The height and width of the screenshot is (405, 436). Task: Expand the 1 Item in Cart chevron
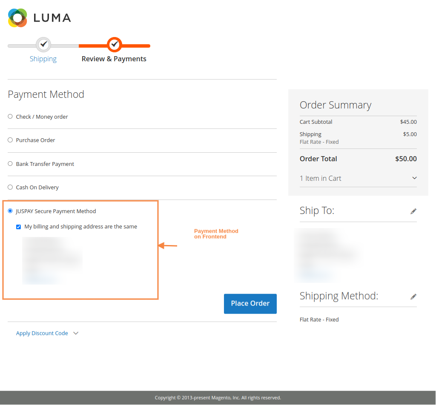click(414, 178)
